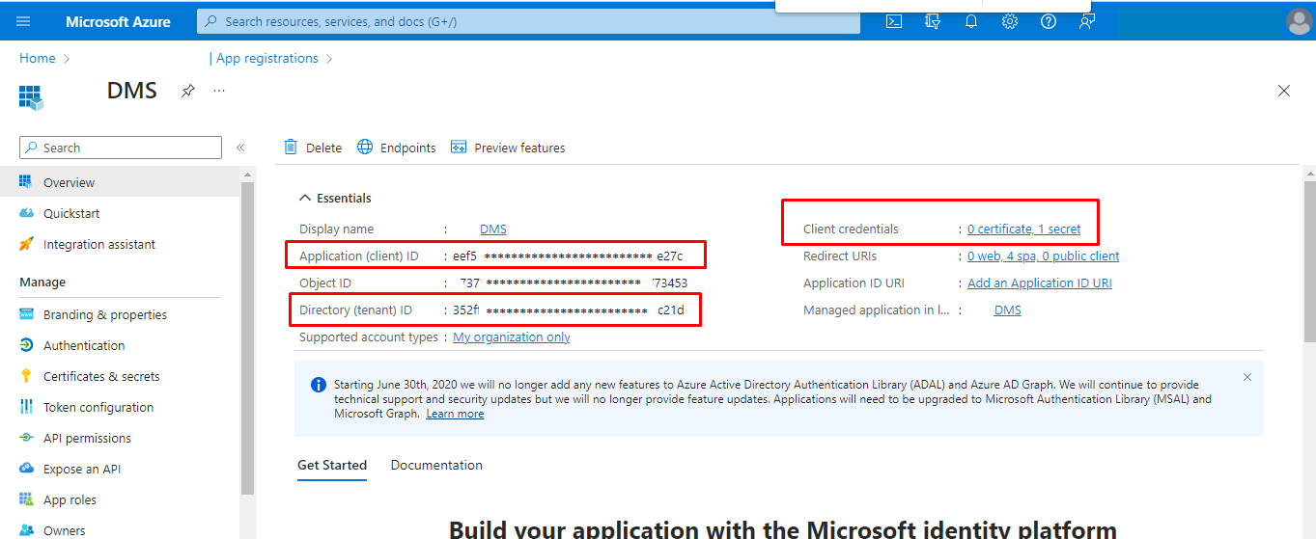This screenshot has width=1316, height=539.
Task: Click the Directory (tenant) ID value
Action: (x=569, y=310)
